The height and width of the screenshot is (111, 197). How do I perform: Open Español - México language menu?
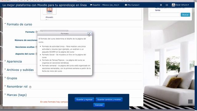pyautogui.click(x=105, y=5)
